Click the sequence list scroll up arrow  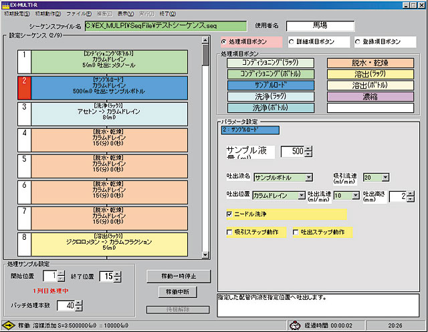click(x=205, y=40)
